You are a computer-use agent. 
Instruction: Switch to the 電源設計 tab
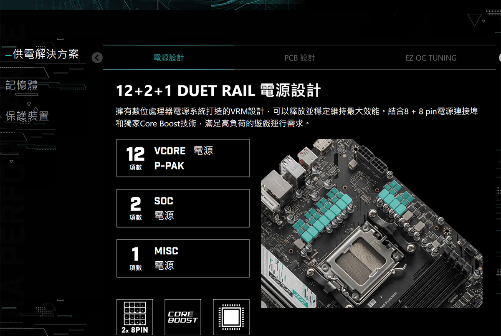coord(169,58)
